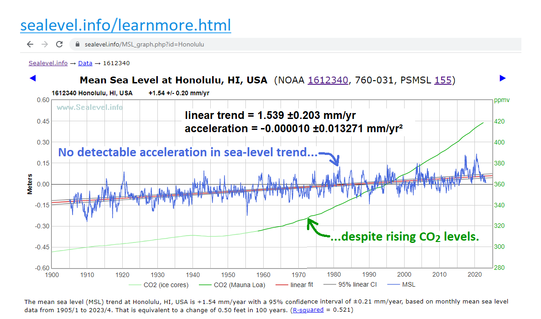Image resolution: width=541 pixels, height=319 pixels.
Task: Go to previous station with left blue arrow
Action: (x=32, y=78)
